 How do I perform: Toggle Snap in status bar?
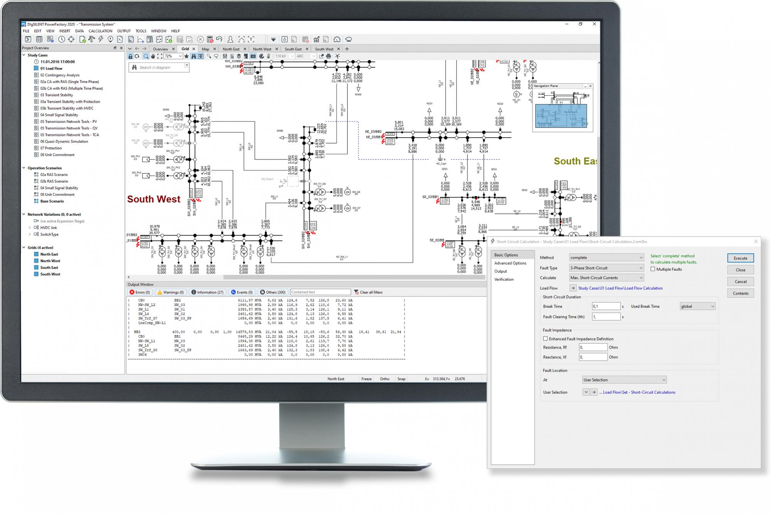point(401,379)
